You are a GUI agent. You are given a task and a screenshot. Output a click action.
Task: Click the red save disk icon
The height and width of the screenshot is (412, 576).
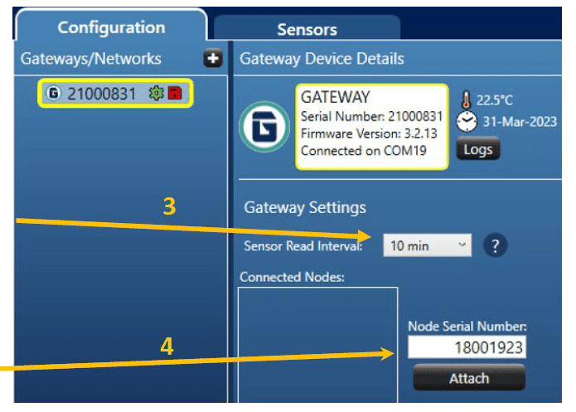tap(175, 94)
